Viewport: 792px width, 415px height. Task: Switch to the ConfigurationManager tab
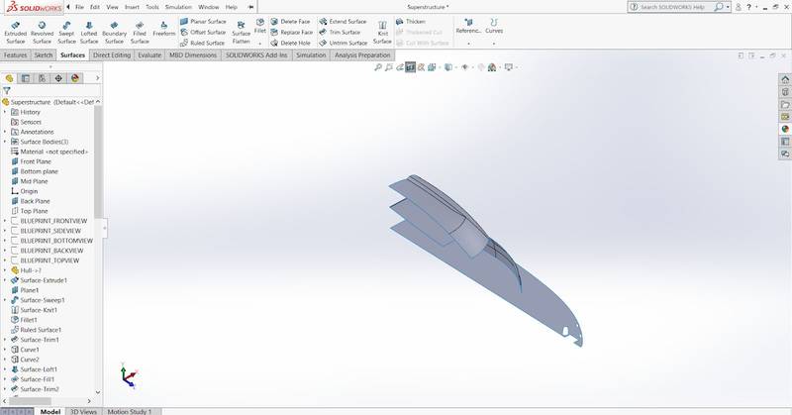point(41,77)
